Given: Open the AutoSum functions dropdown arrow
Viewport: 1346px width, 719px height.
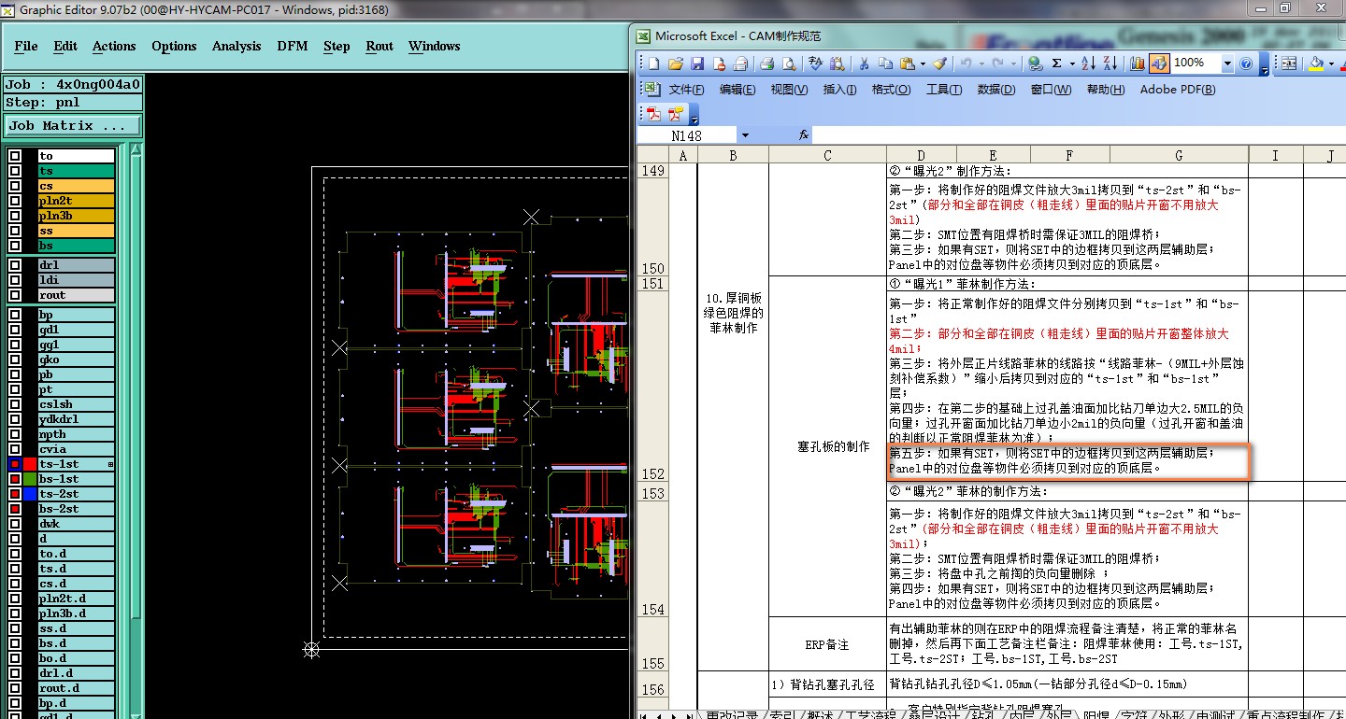Looking at the screenshot, I should pyautogui.click(x=1071, y=63).
